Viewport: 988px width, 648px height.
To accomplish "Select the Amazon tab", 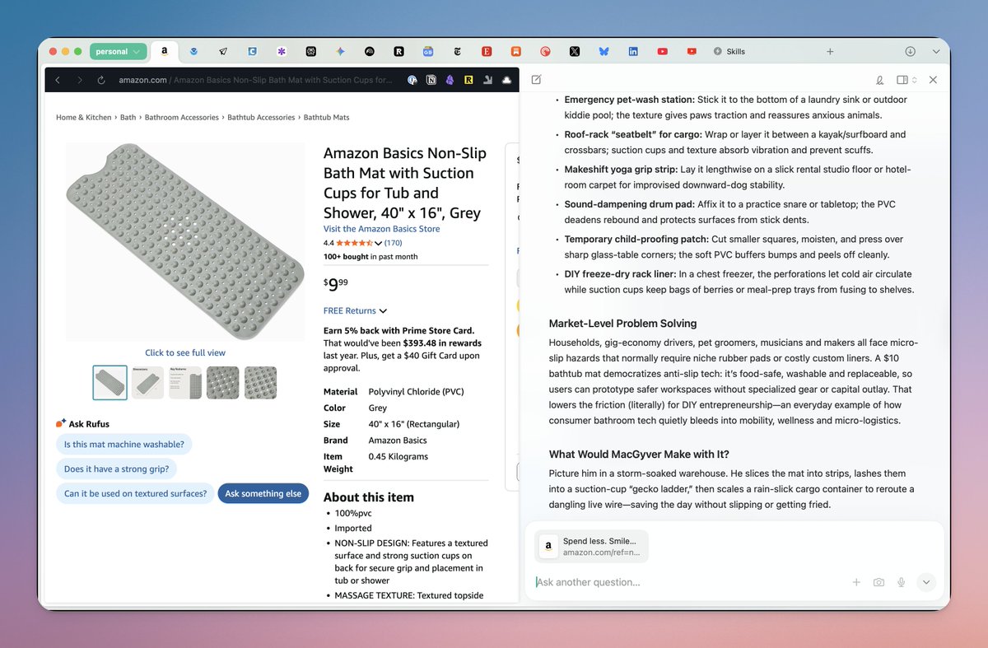I will coord(165,51).
